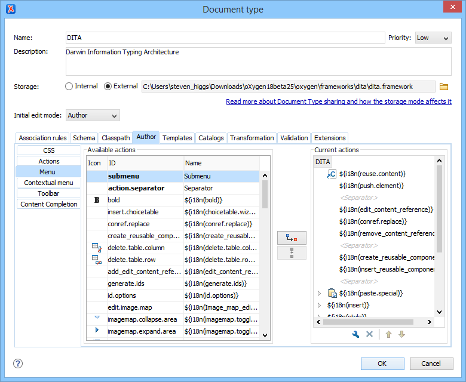Click the browse folder icon next to storage path
Image resolution: width=466 pixels, height=382 pixels.
click(444, 87)
